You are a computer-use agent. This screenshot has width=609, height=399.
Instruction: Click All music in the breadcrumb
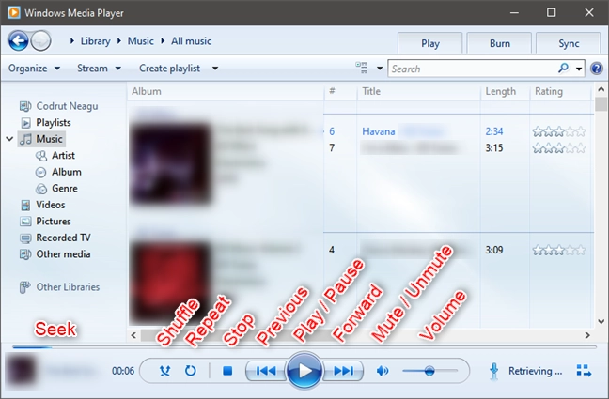[191, 41]
